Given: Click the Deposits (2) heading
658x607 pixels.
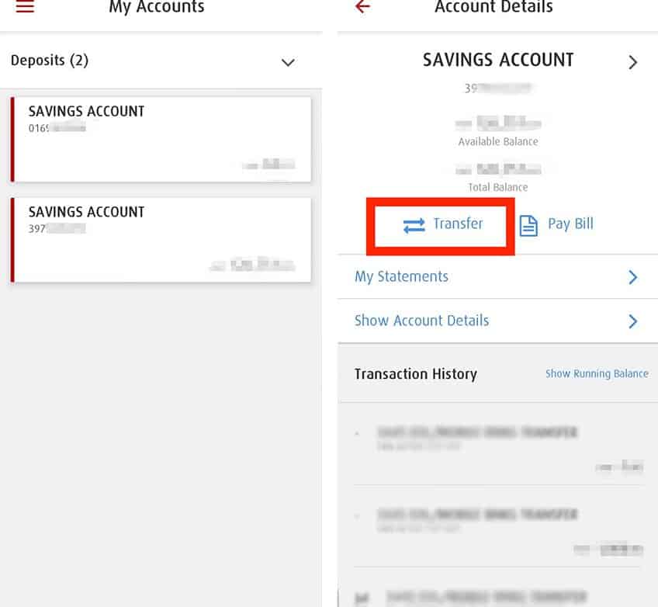Looking at the screenshot, I should click(50, 61).
